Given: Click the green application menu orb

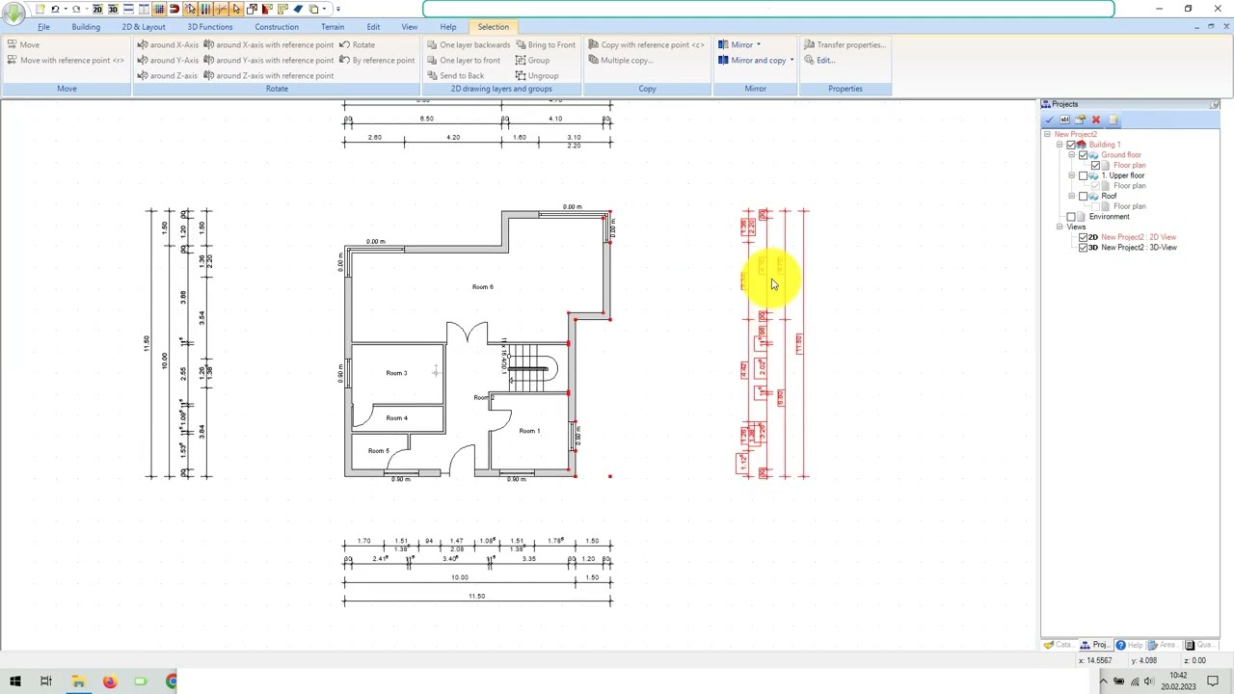Looking at the screenshot, I should click(13, 13).
